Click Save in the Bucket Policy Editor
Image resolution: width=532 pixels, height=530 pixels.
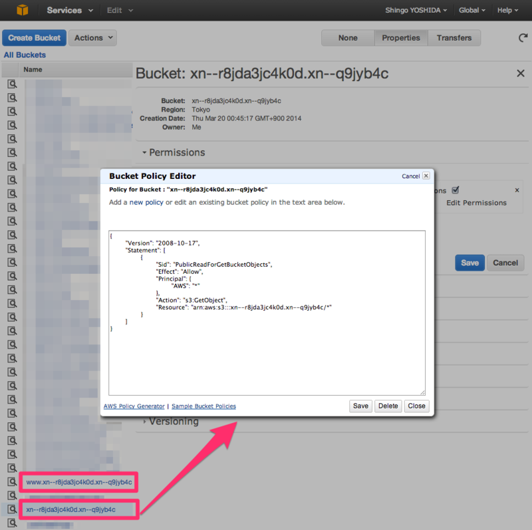(360, 406)
